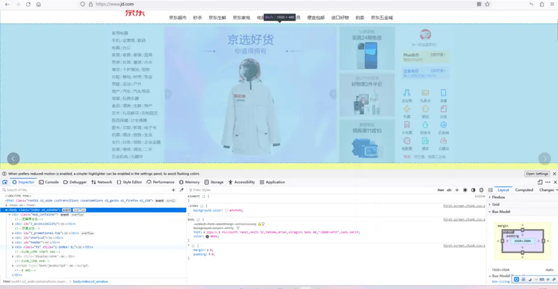Open the Debugger panel
558x289 pixels.
pos(75,182)
